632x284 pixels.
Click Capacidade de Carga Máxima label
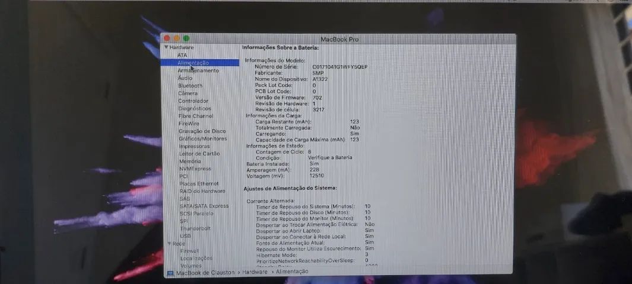pos(301,140)
